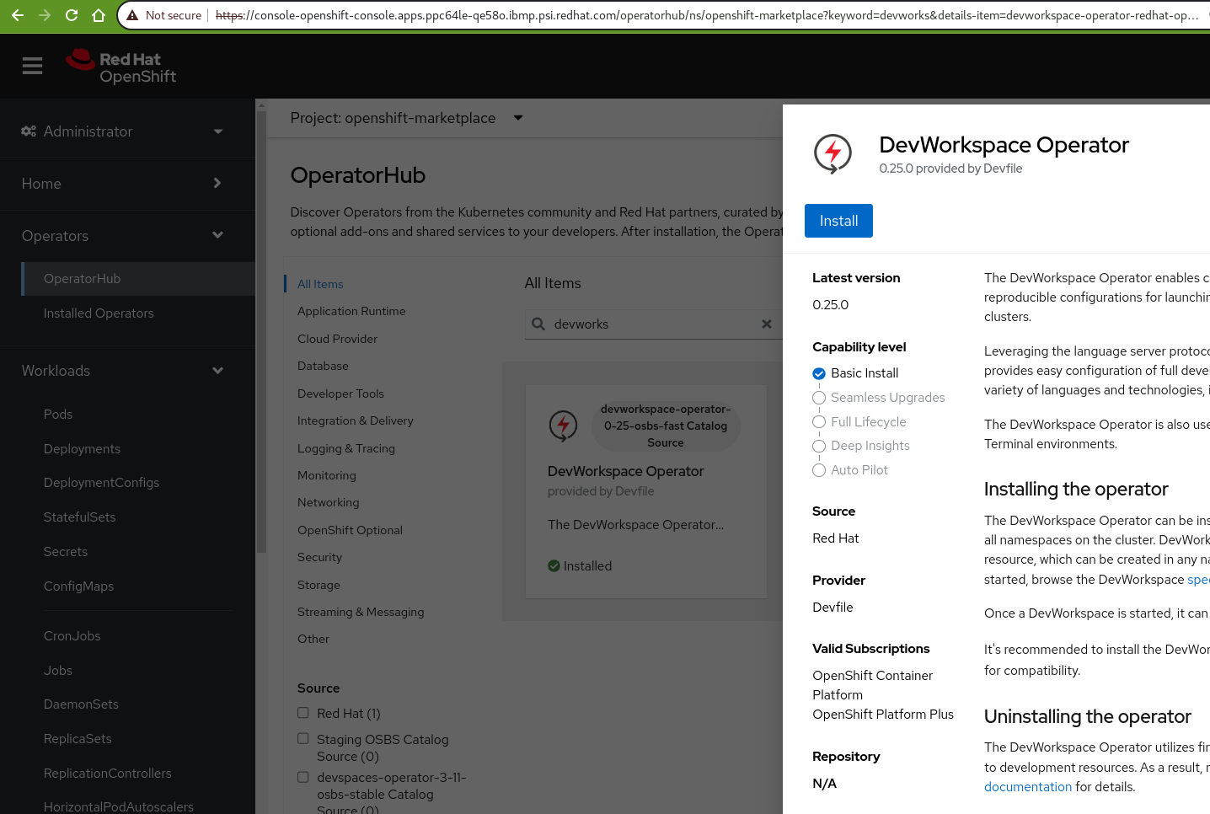
Task: Open the hamburger navigation menu
Action: (x=32, y=66)
